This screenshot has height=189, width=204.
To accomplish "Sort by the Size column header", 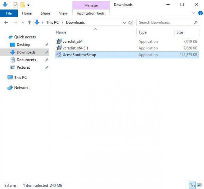I will point(180,32).
